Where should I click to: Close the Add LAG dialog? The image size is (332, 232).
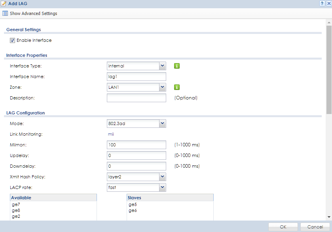pyautogui.click(x=328, y=3)
